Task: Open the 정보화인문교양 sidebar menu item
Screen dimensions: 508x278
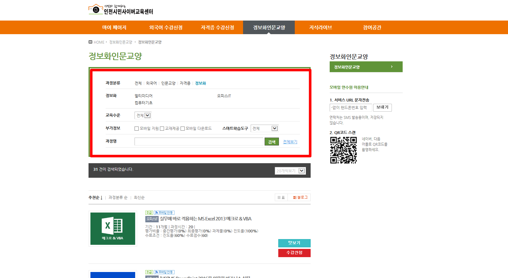Action: (366, 67)
